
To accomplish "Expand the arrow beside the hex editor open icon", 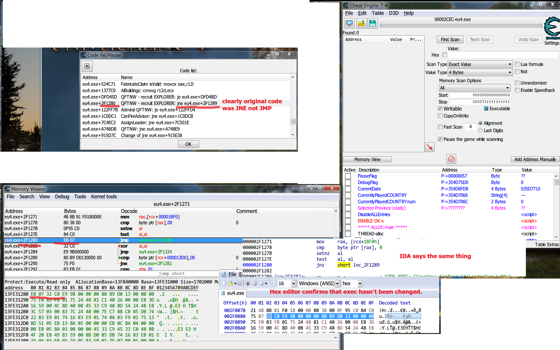I will coord(235,283).
